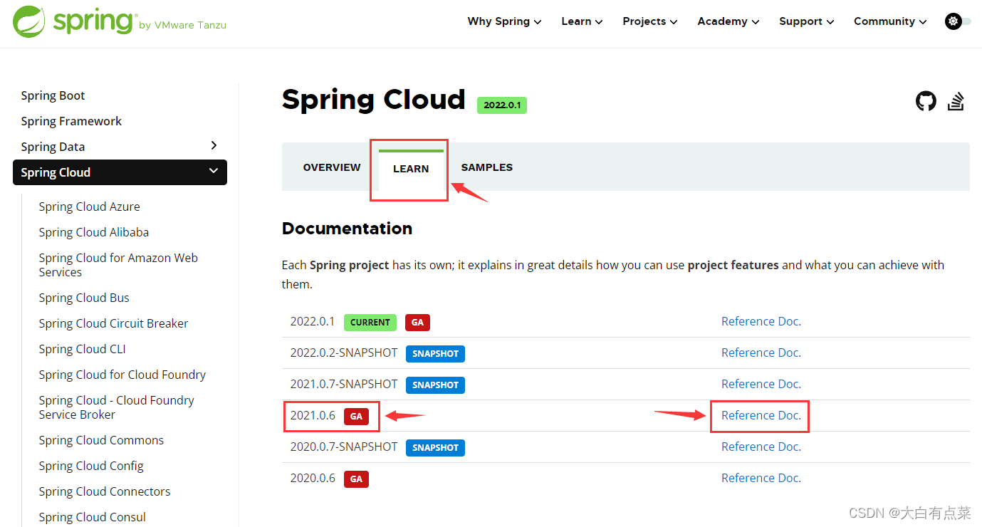Open Reference Doc. for 2022.0.1
Image resolution: width=982 pixels, height=527 pixels.
point(761,321)
